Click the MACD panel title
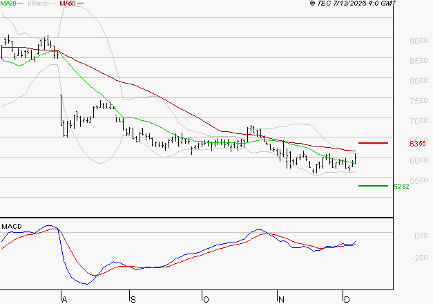 coord(12,227)
